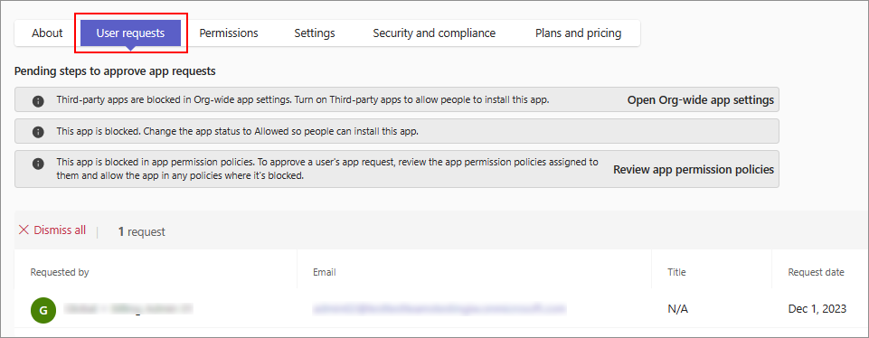Click the Third-party apps blocked message text
Image resolution: width=869 pixels, height=338 pixels.
[303, 99]
